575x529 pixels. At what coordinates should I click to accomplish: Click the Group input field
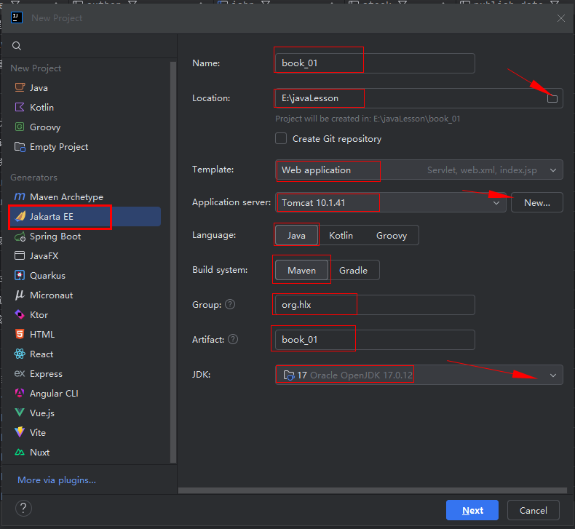tap(375, 305)
